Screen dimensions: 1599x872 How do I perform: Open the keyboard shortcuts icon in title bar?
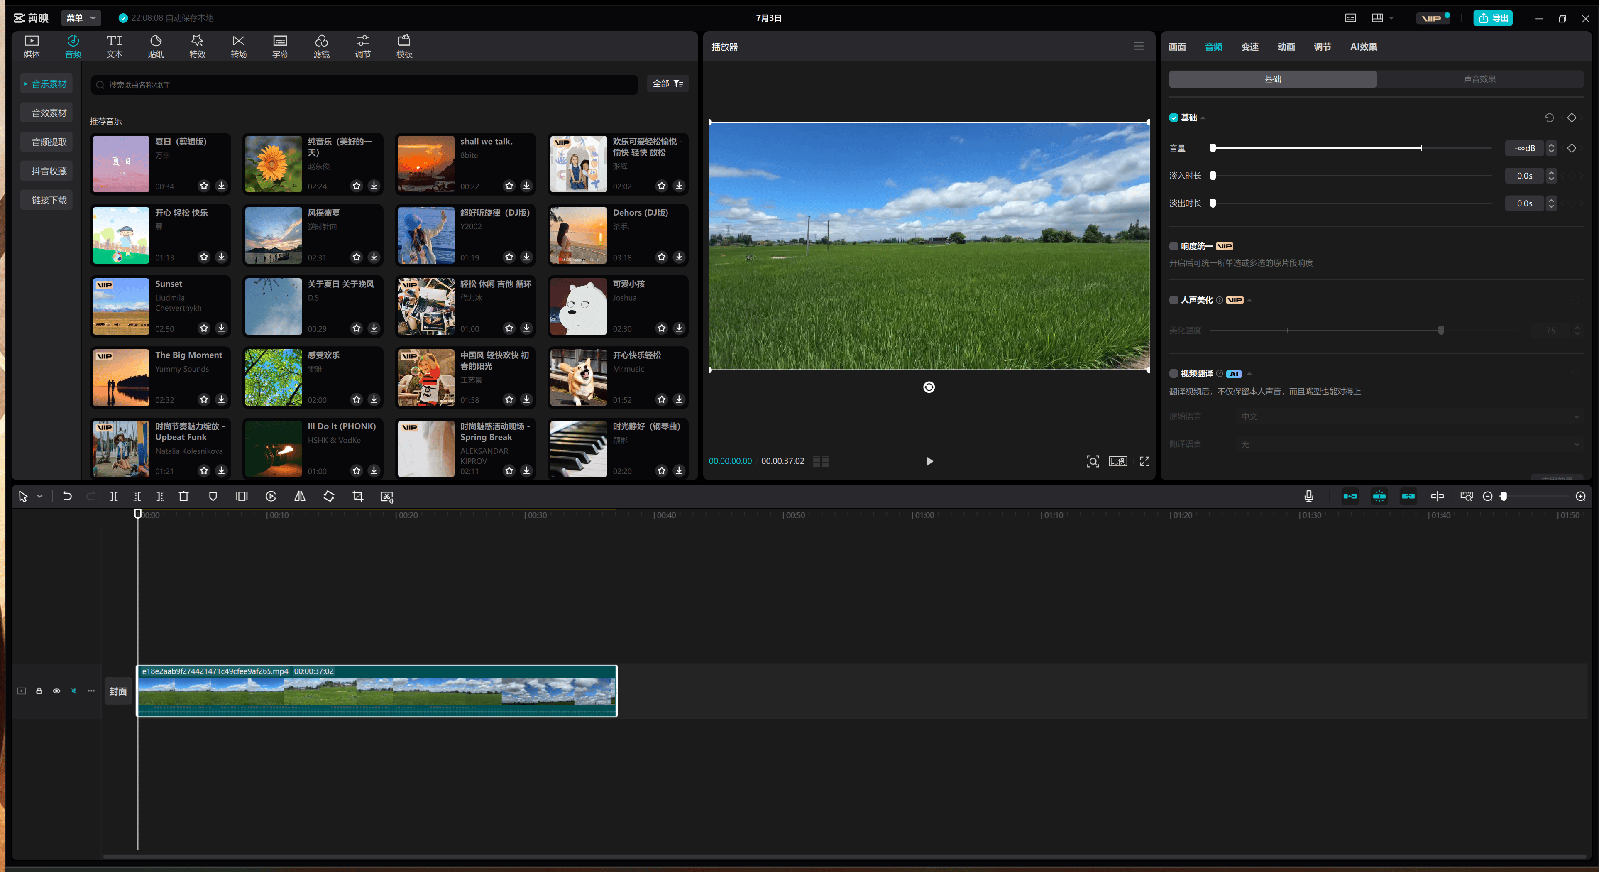tap(1351, 18)
